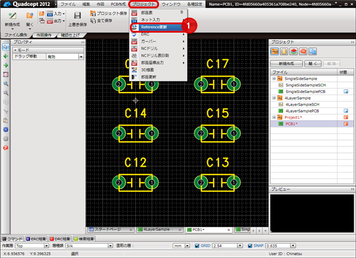Viewport: 356px width, 258px height.
Task: Select 4LayerSampleSCH in the project tree
Action: (302, 104)
